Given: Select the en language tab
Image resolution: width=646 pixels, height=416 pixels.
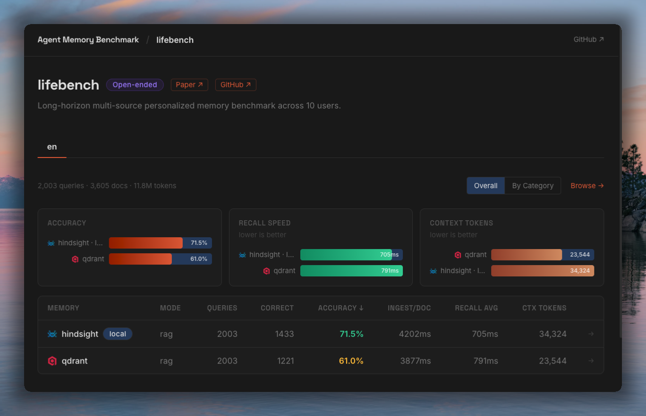Looking at the screenshot, I should pos(52,147).
